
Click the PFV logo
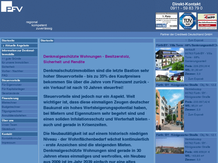(12, 7)
